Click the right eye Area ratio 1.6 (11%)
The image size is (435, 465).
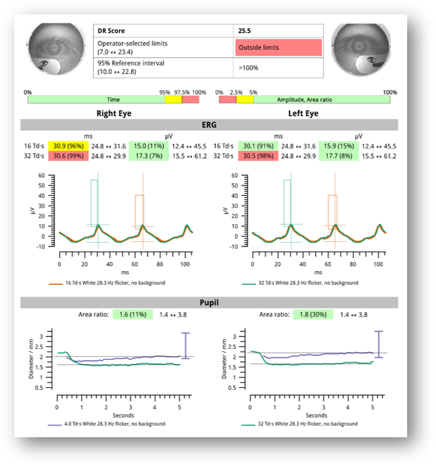pos(133,315)
